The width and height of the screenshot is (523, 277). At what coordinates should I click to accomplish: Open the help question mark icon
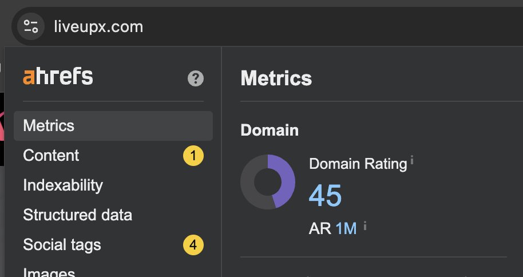(196, 79)
